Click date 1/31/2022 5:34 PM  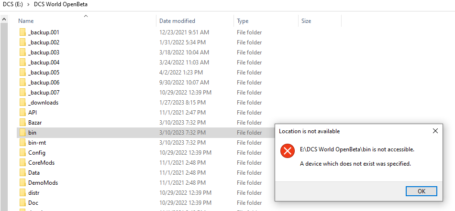coord(182,42)
